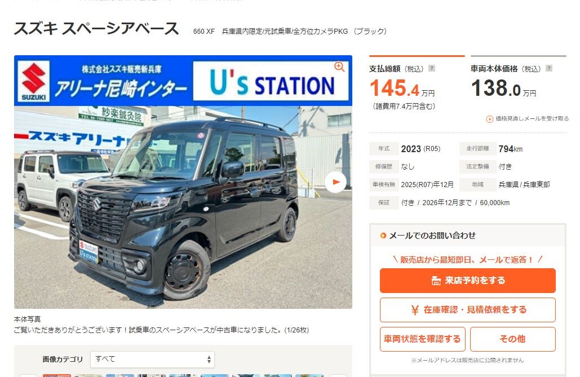Click the yen icon on 在庫確認 button

tap(415, 310)
